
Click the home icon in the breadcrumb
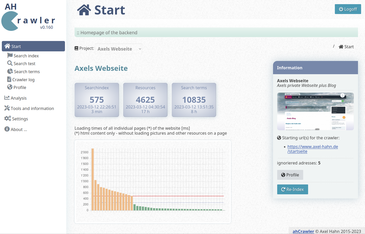pos(341,47)
